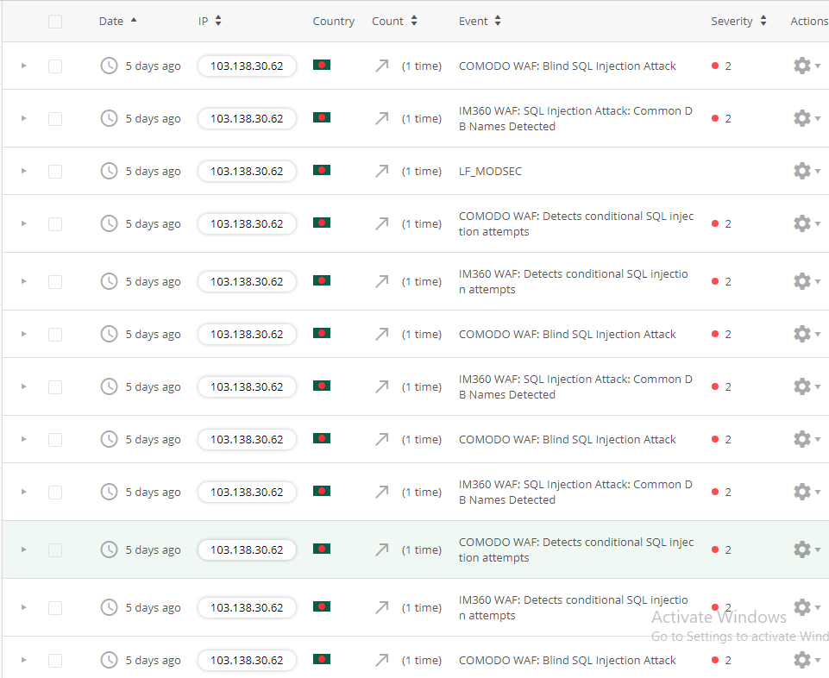Select all events with the header checkbox
This screenshot has width=829, height=678.
click(x=55, y=21)
